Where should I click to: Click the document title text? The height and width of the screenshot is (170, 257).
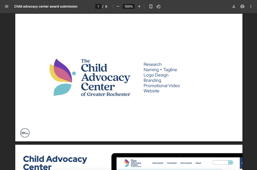(46, 6)
